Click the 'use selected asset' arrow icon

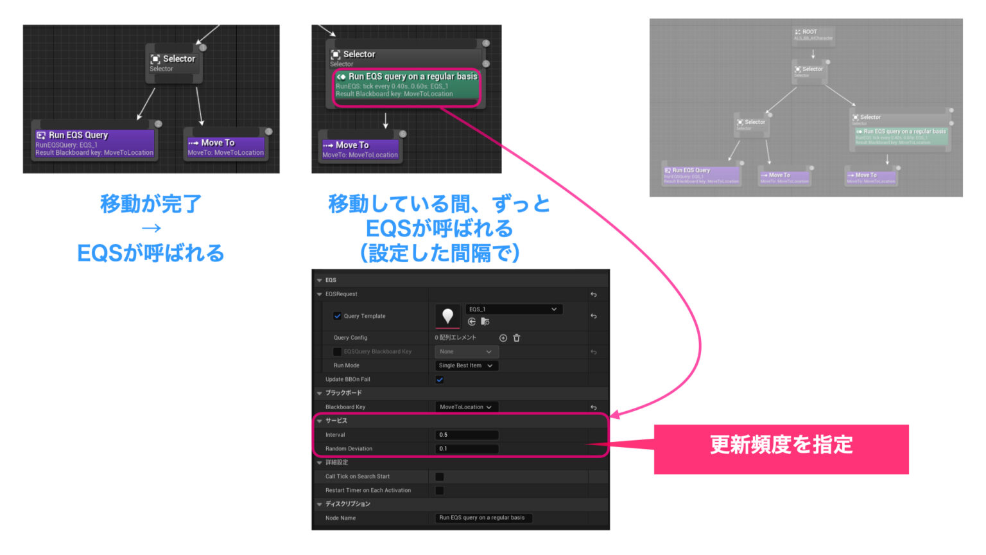tap(471, 321)
